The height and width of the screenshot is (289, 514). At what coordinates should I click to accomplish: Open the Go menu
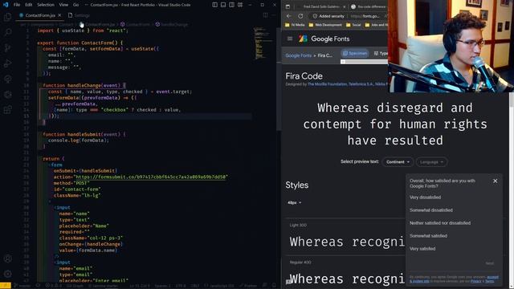[x=75, y=5]
